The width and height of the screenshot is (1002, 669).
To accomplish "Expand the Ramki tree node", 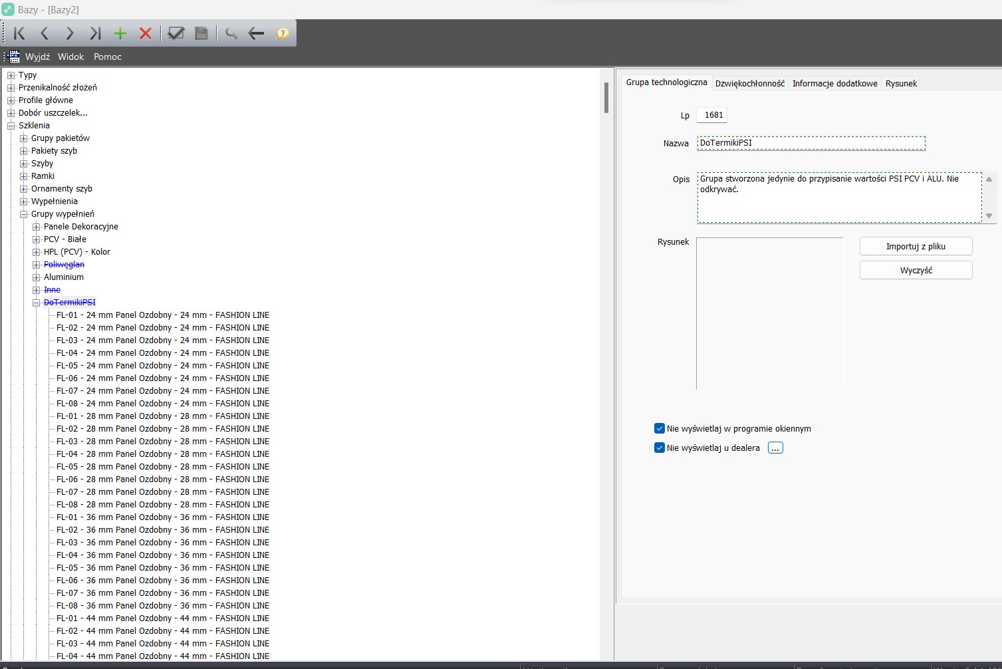I will (x=23, y=176).
